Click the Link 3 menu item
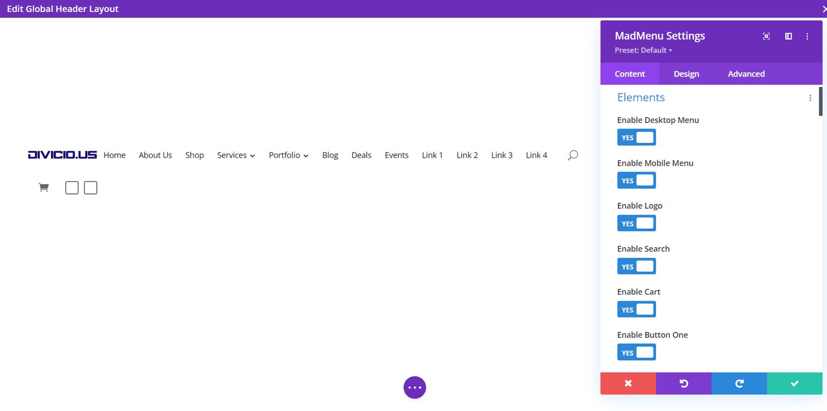 tap(502, 155)
